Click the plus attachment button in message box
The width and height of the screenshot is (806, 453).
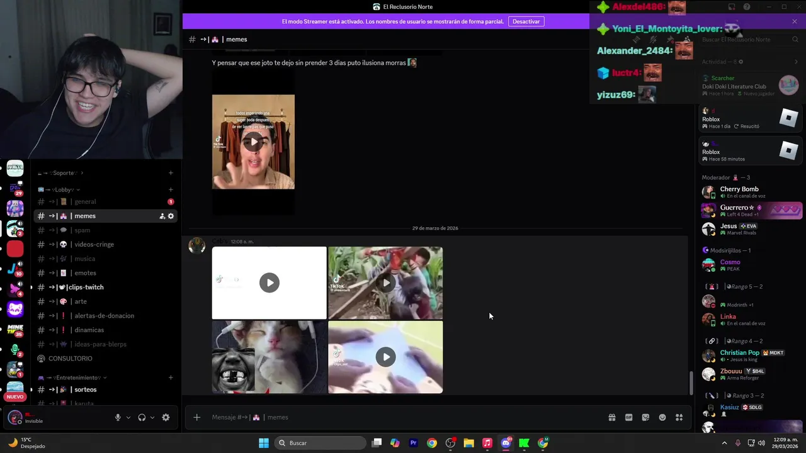196,417
